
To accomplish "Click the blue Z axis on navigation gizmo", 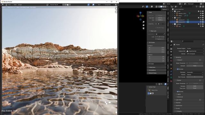I will point(140,13).
